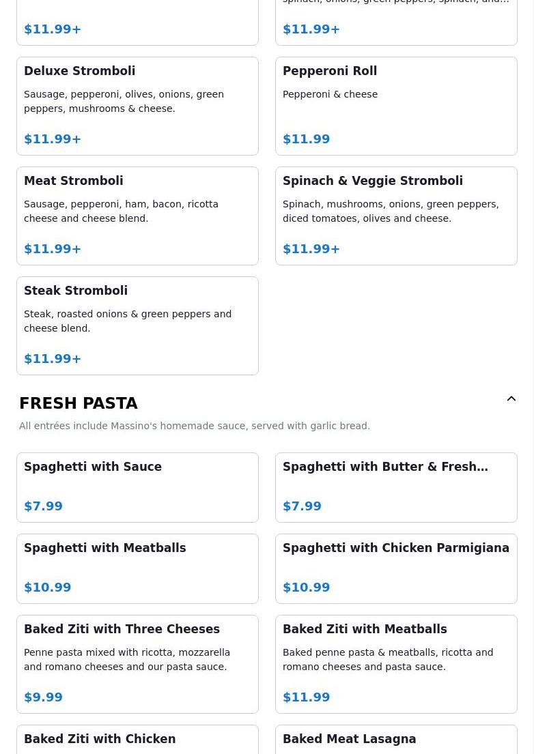Image resolution: width=534 pixels, height=754 pixels.
Task: Open the Deluxe Stromboli item card
Action: (x=137, y=106)
